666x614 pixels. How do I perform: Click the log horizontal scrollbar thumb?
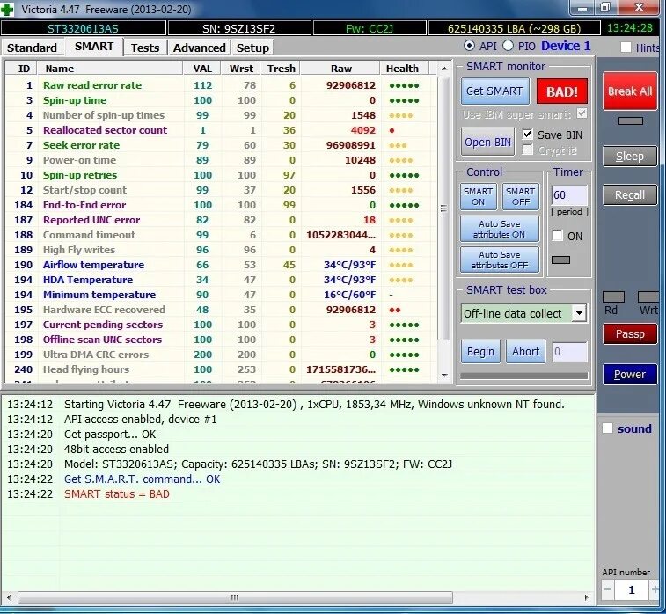tap(235, 597)
